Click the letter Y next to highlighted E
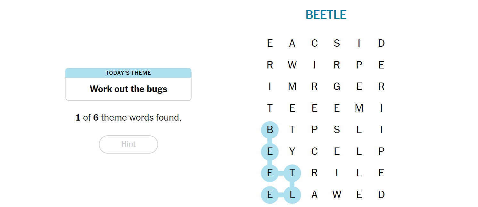The height and width of the screenshot is (207, 478). pyautogui.click(x=292, y=151)
